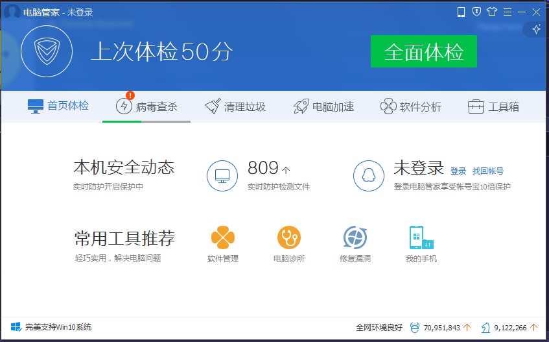
Task: Click 登录电脑管家享受帐号宝10倍保护 text
Action: (x=452, y=186)
